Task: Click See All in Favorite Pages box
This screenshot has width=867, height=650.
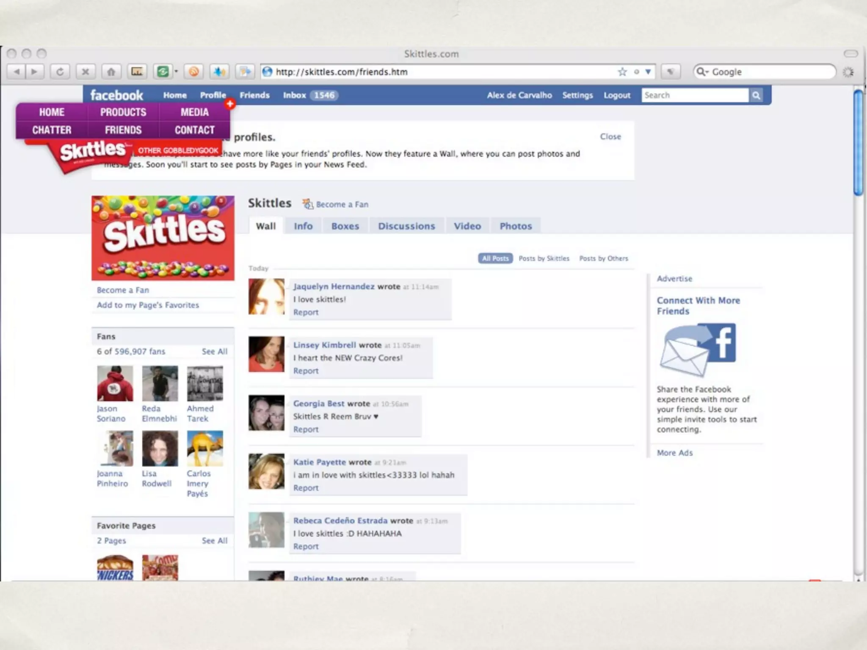Action: pyautogui.click(x=215, y=540)
